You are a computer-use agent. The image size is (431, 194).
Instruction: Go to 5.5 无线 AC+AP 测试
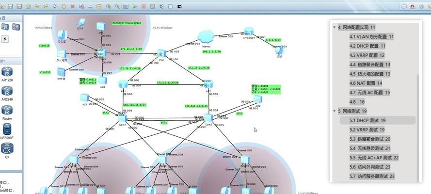coord(374,158)
